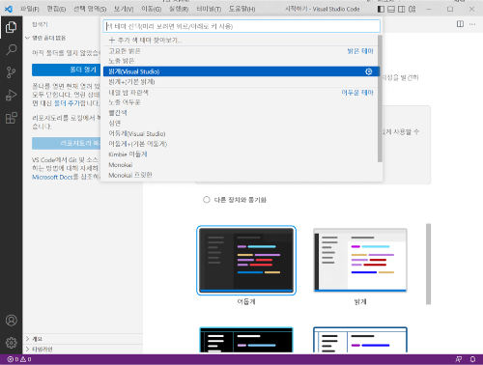Open the 편집(E) menu
483x365 pixels.
(x=56, y=9)
